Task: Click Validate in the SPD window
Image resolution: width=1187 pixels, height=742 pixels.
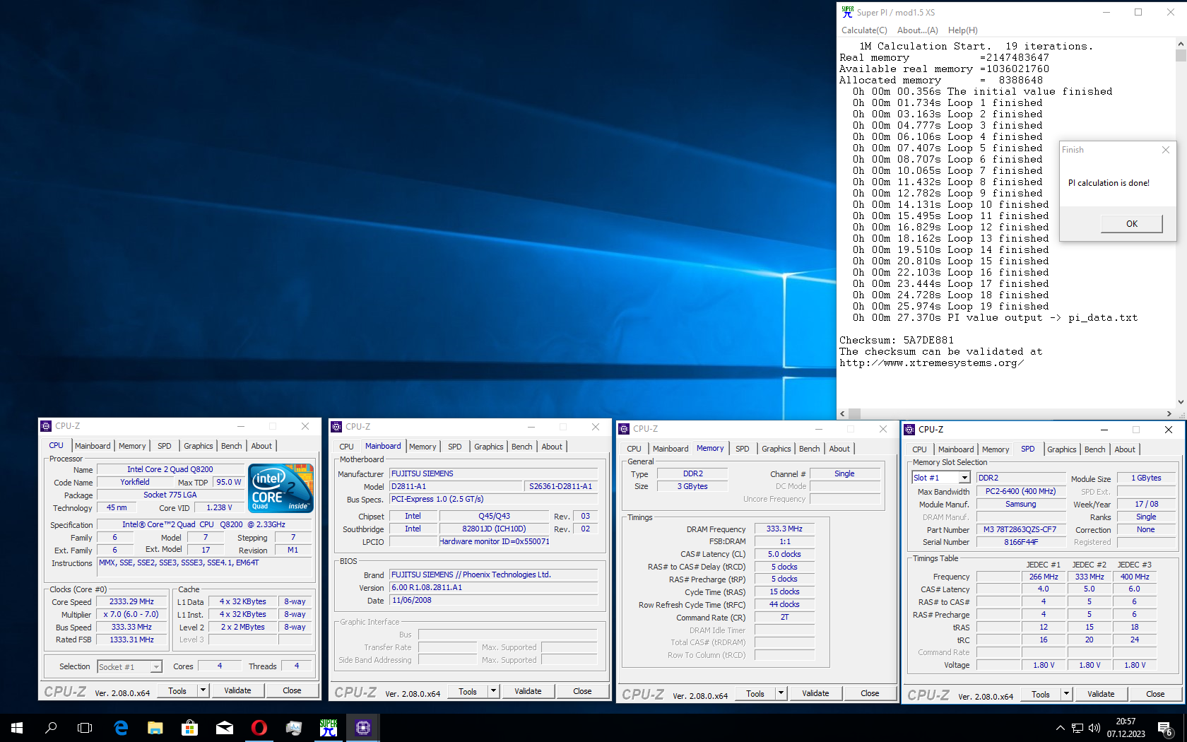Action: (x=1101, y=694)
